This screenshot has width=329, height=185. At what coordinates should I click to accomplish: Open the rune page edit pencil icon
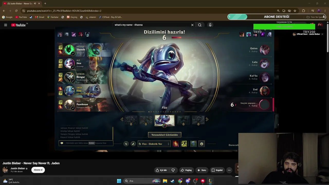(133, 144)
